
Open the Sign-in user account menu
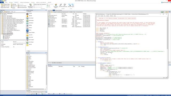[x=165, y=2]
